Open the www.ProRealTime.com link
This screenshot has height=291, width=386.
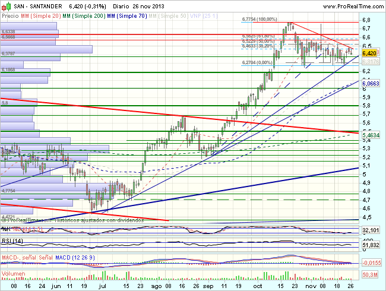[353, 7]
